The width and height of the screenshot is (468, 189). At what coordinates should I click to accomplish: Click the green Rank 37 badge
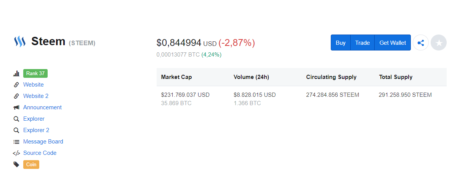[35, 74]
